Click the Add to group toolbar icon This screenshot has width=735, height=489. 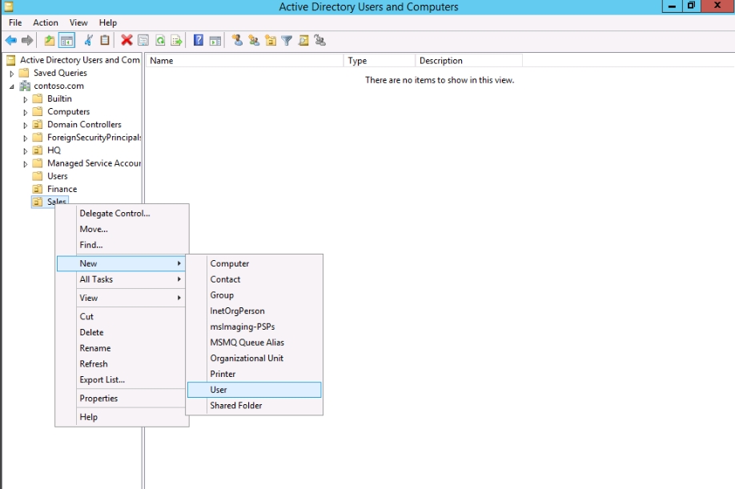(x=320, y=41)
